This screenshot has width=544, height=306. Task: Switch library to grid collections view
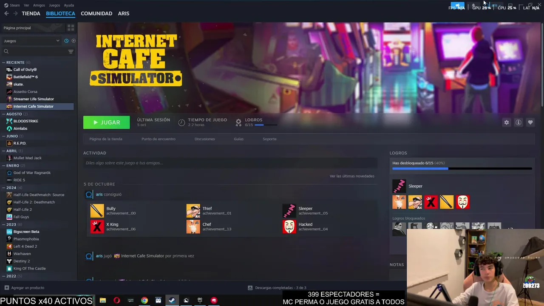click(x=71, y=28)
